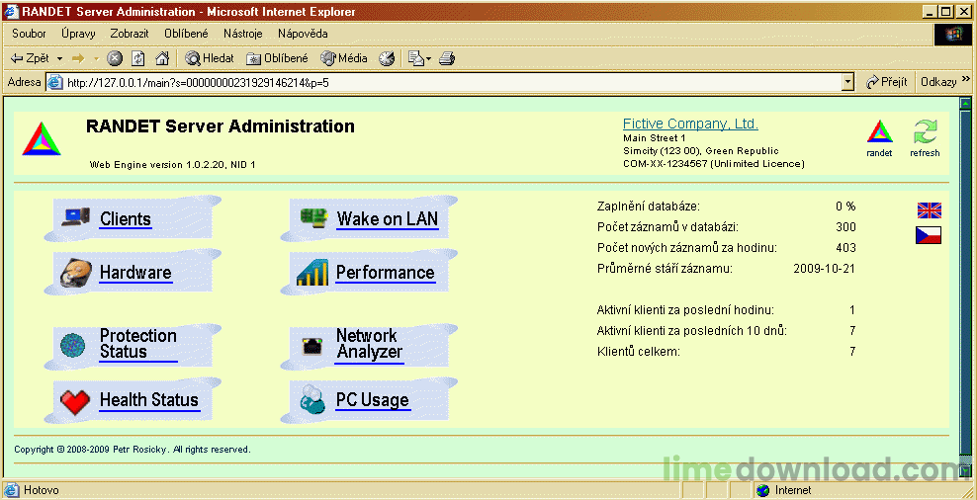The height and width of the screenshot is (500, 977).
Task: Click the Přejít go button
Action: [x=885, y=82]
